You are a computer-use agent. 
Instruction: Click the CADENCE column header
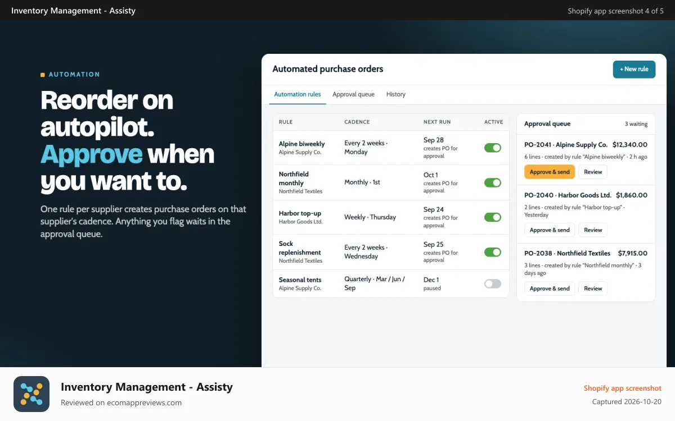coord(357,122)
